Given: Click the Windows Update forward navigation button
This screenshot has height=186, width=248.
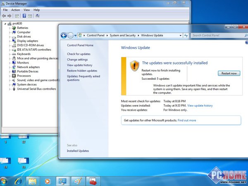Looking at the screenshot, I should 70,36.
